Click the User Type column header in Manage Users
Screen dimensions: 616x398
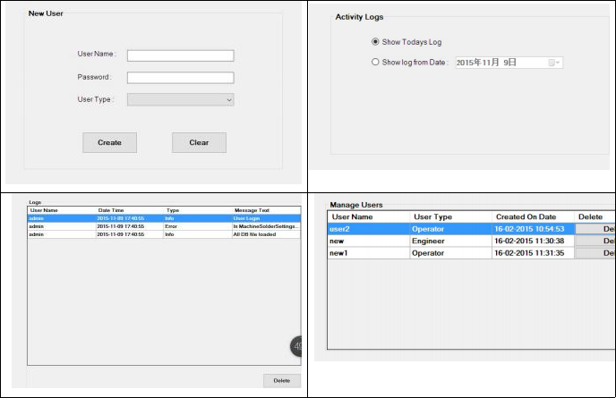(449, 216)
